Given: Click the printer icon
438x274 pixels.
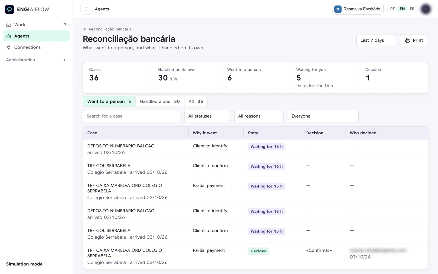Looking at the screenshot, I should (x=408, y=40).
